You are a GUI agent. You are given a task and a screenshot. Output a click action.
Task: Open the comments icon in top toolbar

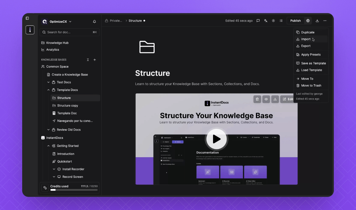click(258, 21)
